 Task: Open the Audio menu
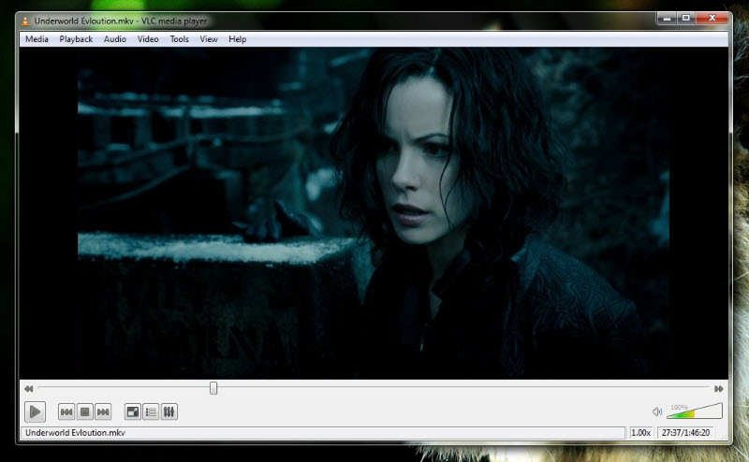115,39
